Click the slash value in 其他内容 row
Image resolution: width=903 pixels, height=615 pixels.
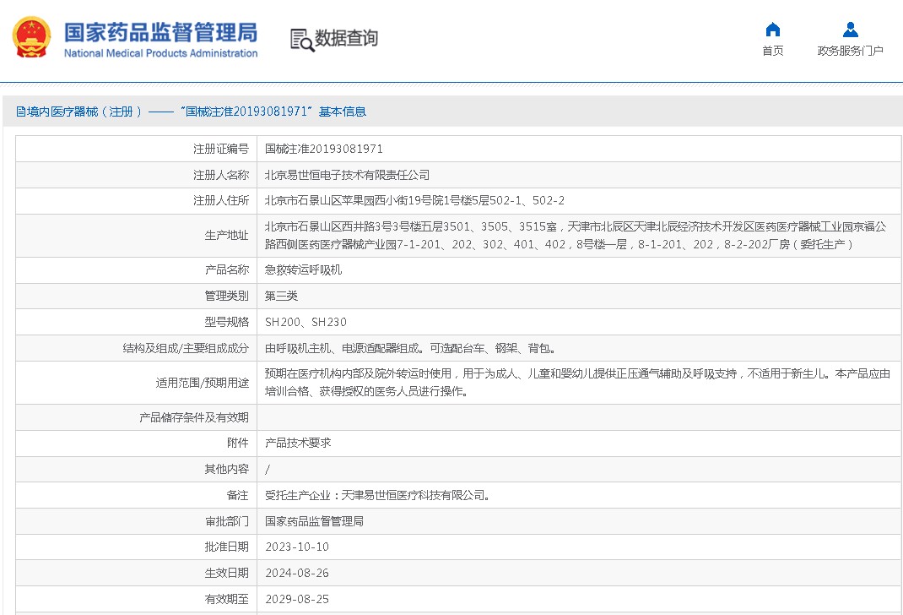[268, 469]
